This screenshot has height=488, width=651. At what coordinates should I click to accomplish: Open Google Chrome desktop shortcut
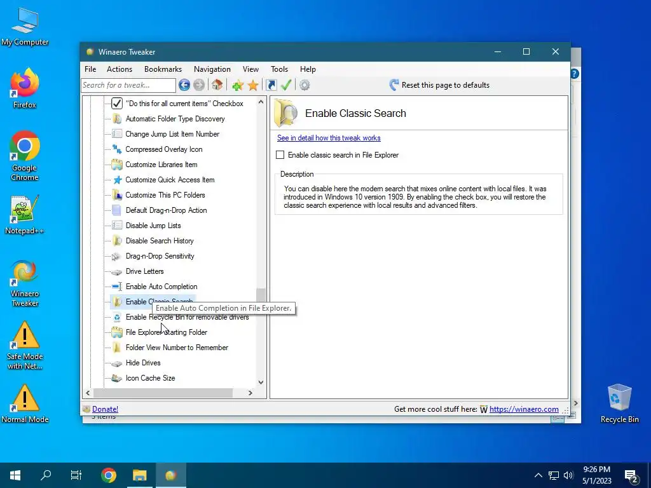(x=25, y=156)
